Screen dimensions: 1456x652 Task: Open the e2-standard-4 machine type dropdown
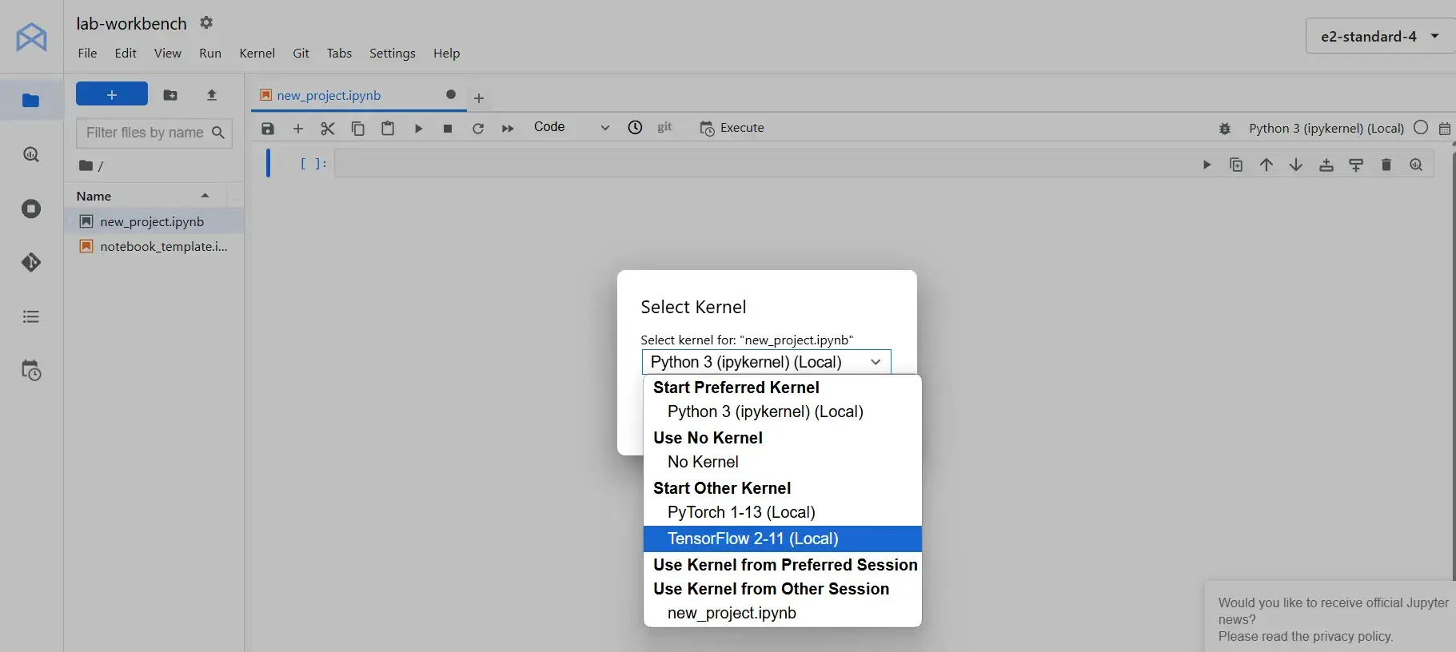pyautogui.click(x=1379, y=37)
